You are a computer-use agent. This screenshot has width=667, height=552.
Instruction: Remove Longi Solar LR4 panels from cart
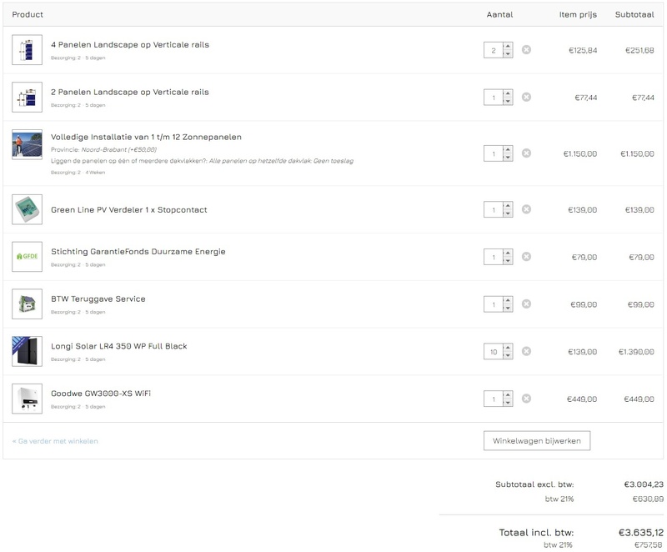526,352
